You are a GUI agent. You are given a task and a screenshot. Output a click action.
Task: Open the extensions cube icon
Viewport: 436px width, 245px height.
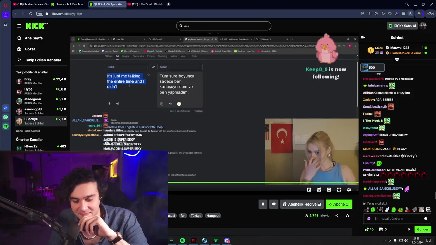tap(419, 14)
